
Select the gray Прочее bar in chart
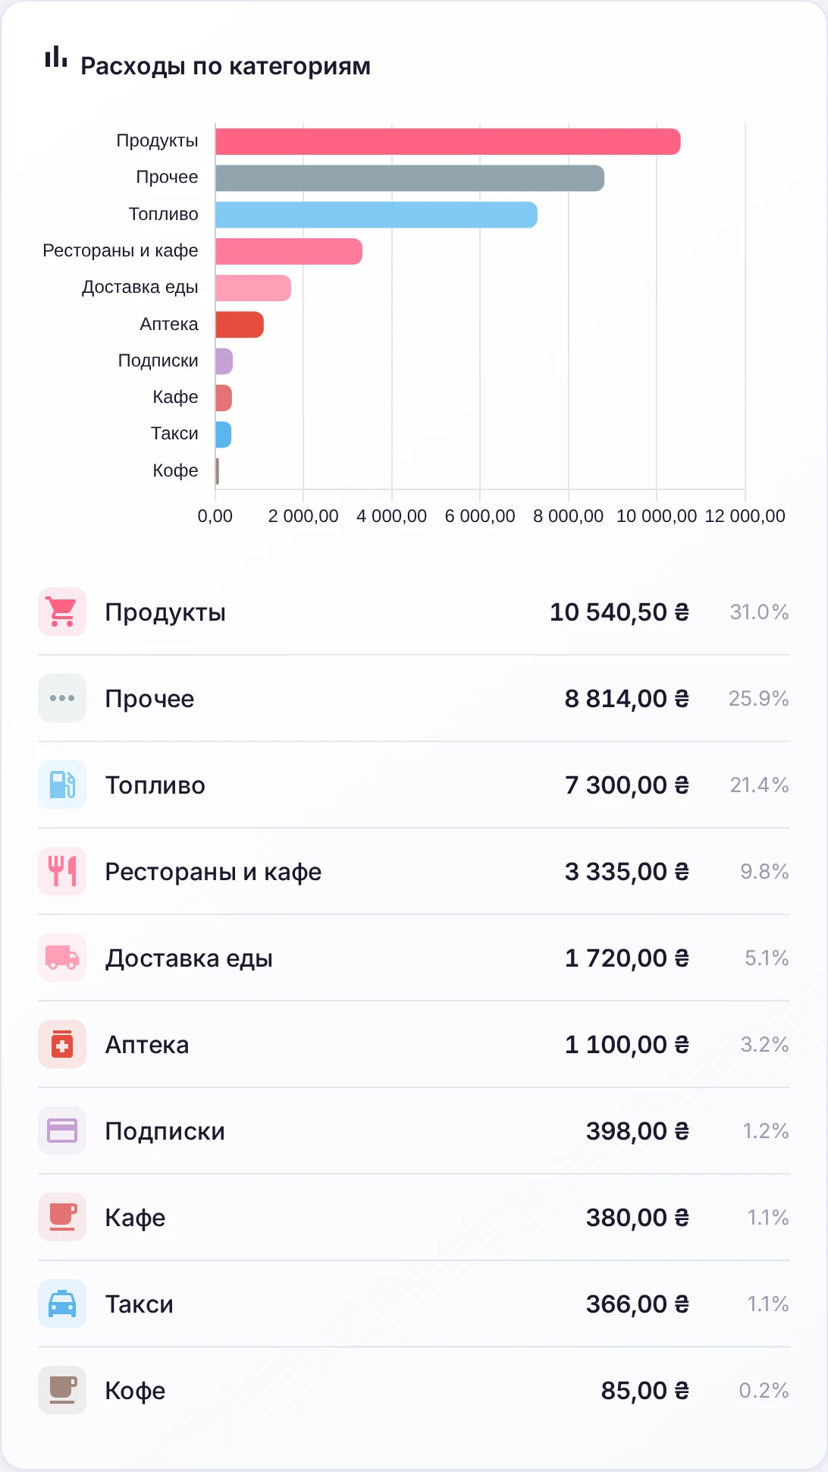[409, 178]
